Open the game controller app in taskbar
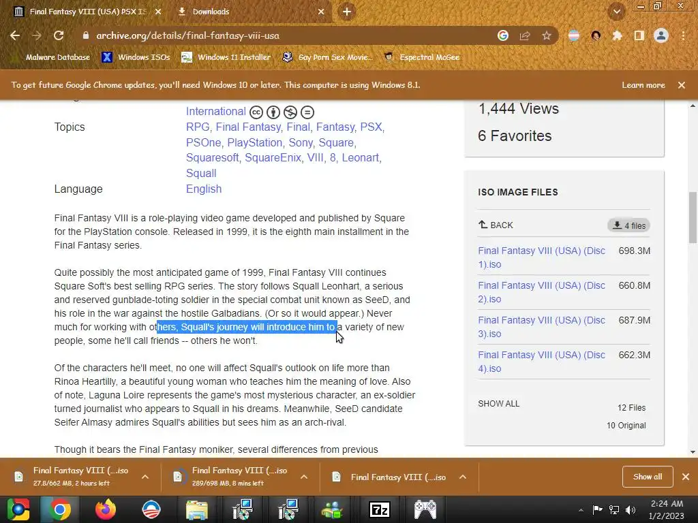Viewport: 698px width, 523px height. tap(425, 509)
